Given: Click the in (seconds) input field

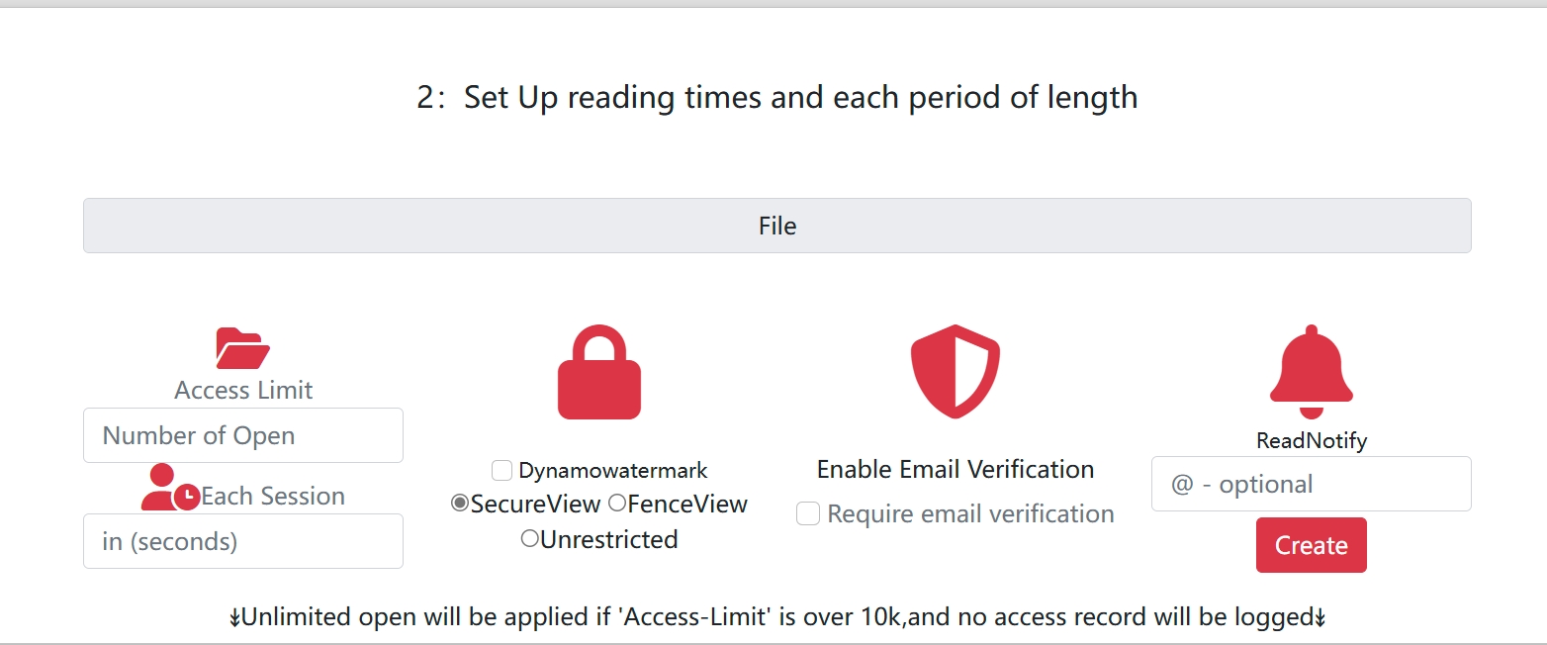Looking at the screenshot, I should click(242, 541).
